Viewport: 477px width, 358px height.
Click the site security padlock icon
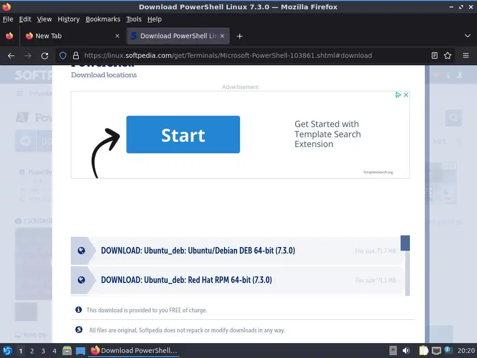click(76, 55)
